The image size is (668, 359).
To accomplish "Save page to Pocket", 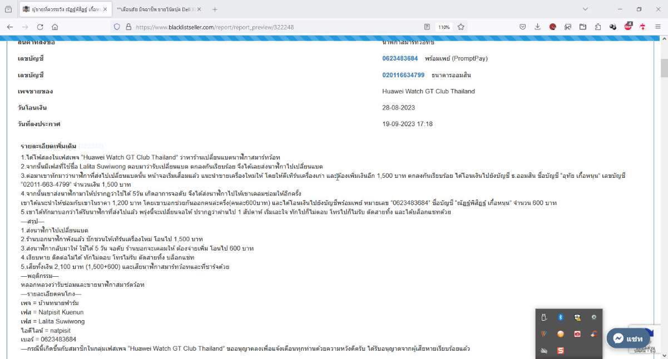I will [523, 27].
